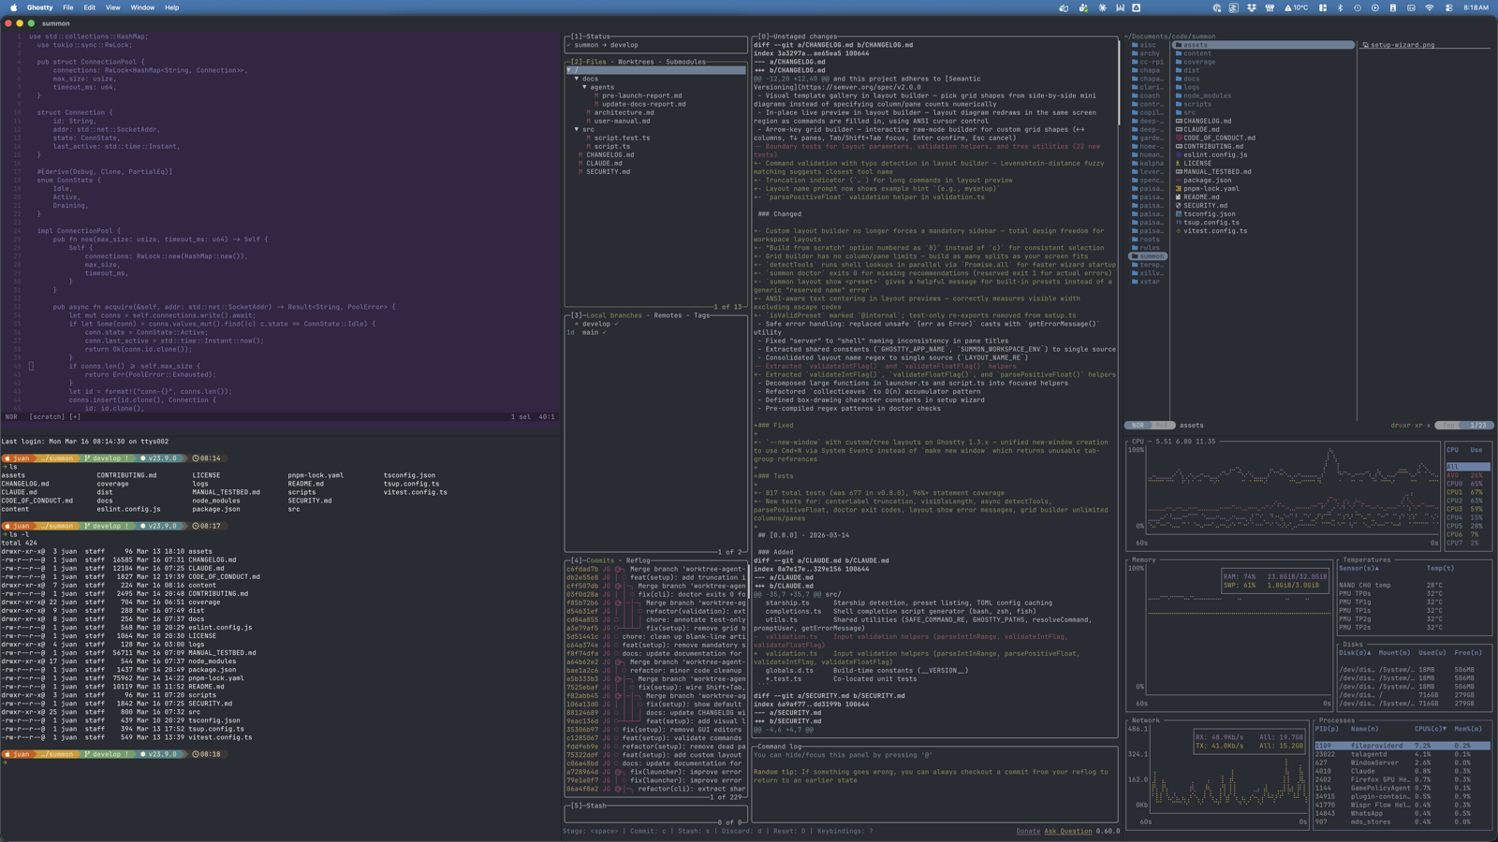
Task: Click the shield icon next to SECURITY.md
Action: (x=1177, y=205)
